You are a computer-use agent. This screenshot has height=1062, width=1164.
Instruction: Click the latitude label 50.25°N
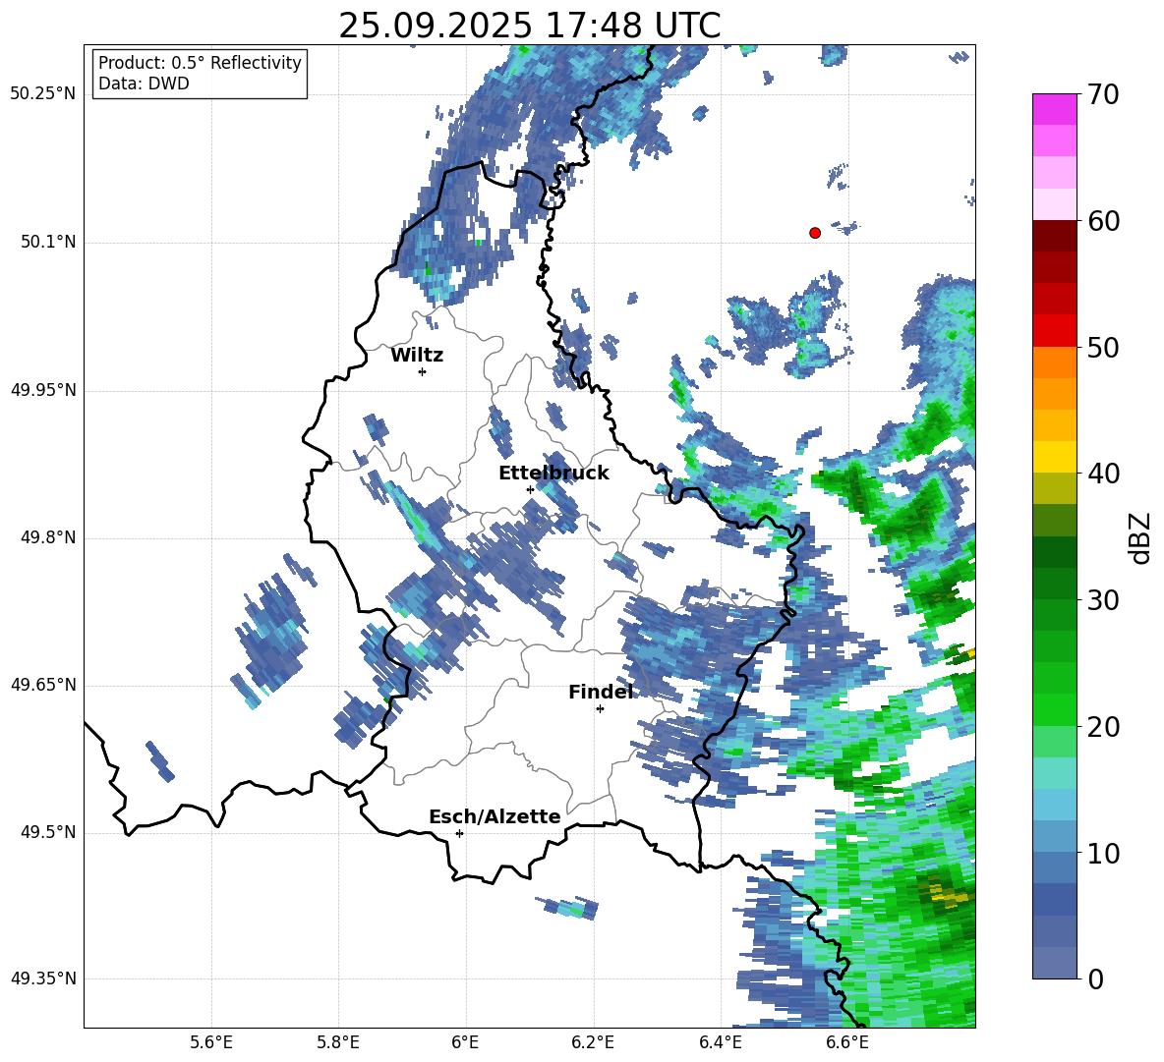click(x=43, y=94)
